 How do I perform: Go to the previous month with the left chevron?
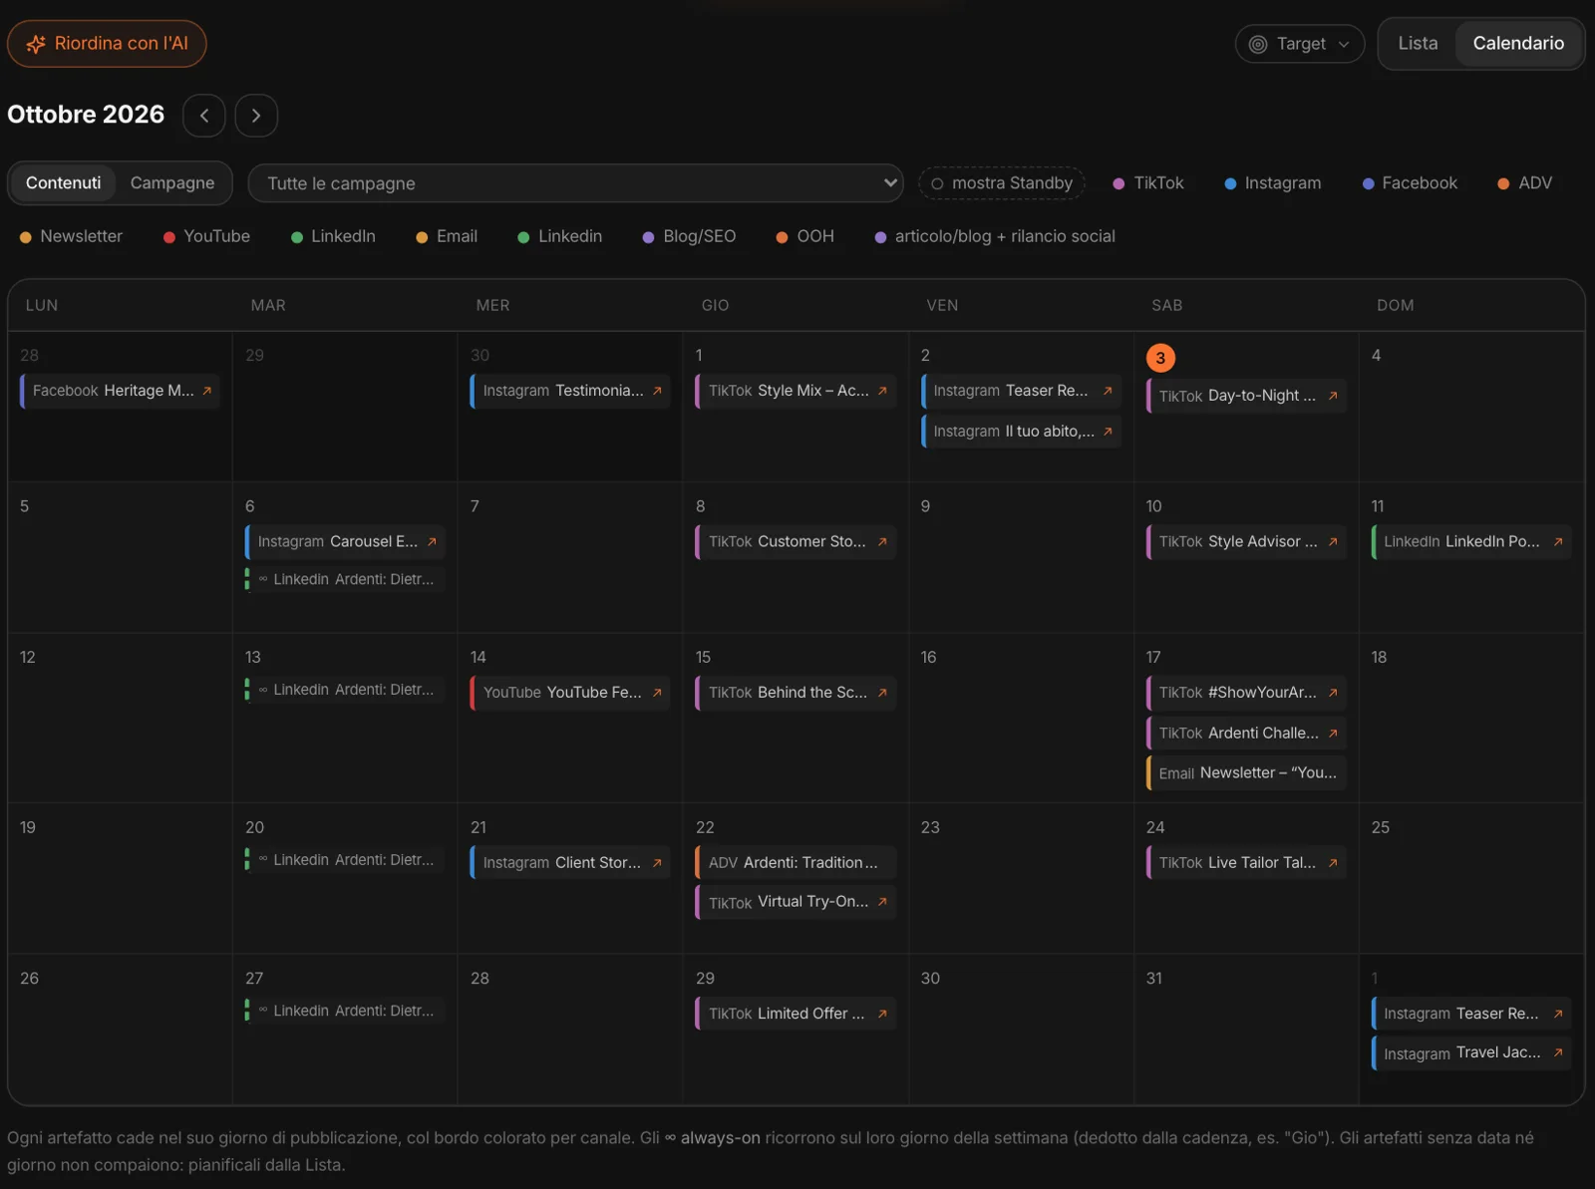click(204, 116)
